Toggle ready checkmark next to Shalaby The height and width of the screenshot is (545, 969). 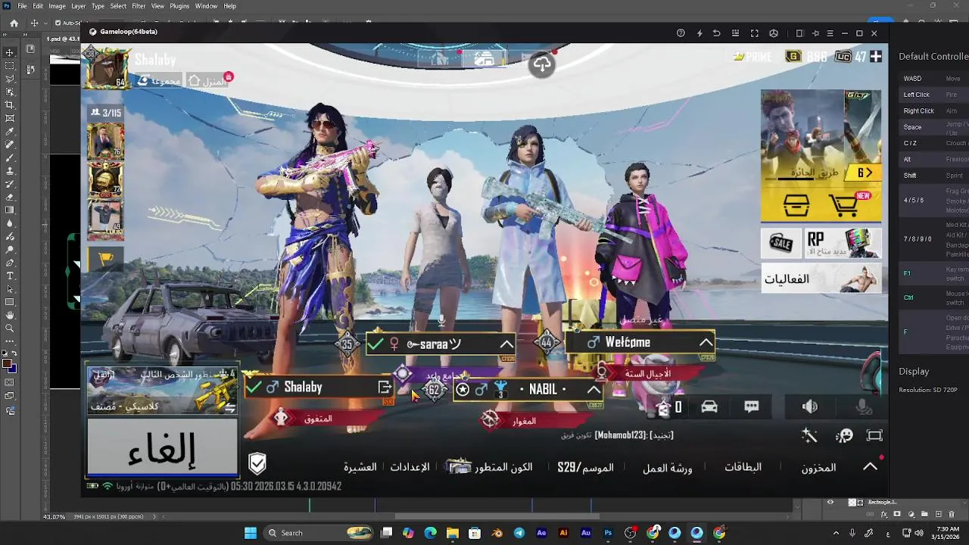pos(254,388)
